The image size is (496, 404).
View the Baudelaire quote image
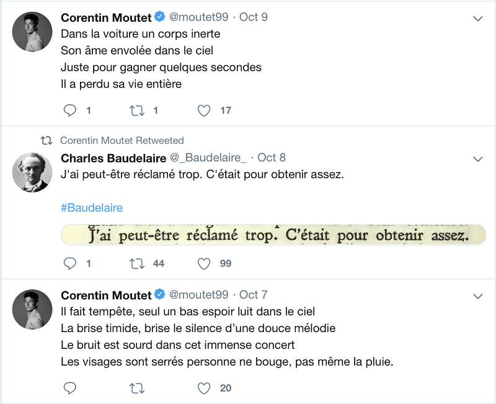point(273,235)
